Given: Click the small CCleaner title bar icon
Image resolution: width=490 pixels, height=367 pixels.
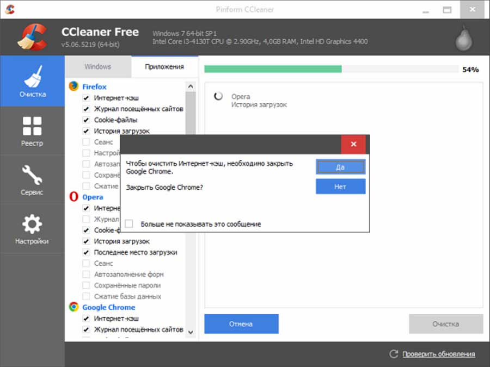Looking at the screenshot, I should (x=10, y=9).
